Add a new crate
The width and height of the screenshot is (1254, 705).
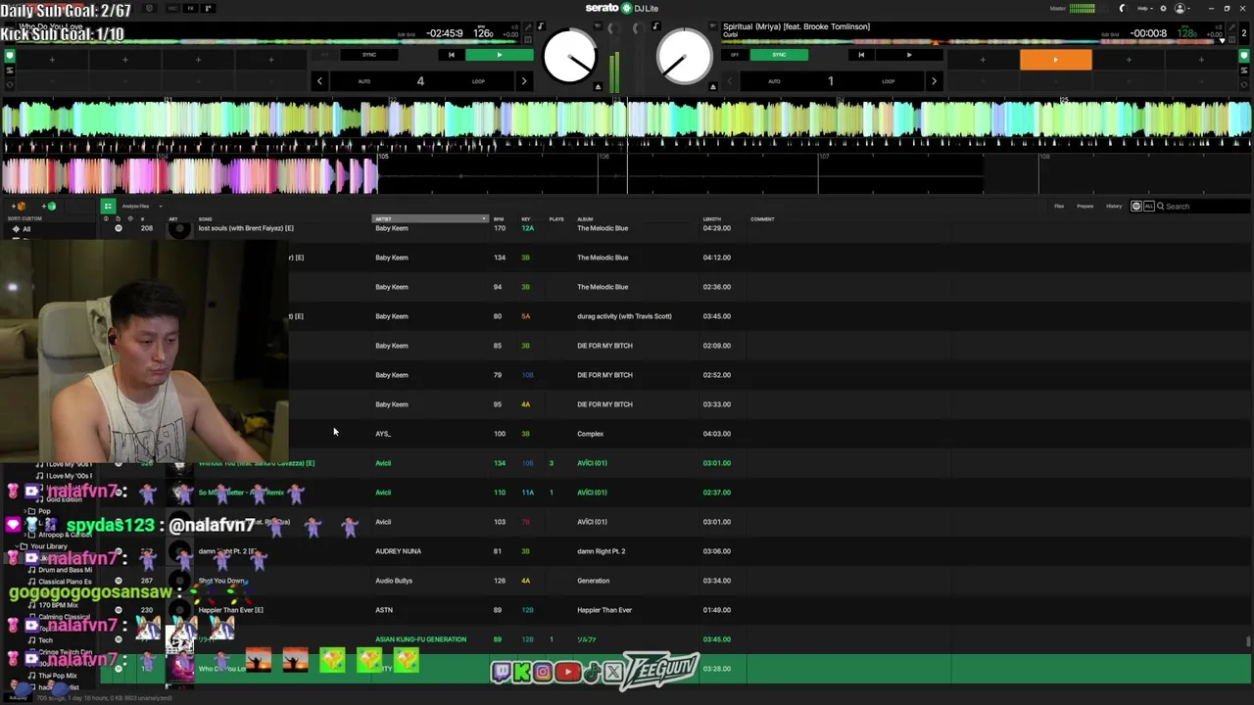[x=21, y=207]
